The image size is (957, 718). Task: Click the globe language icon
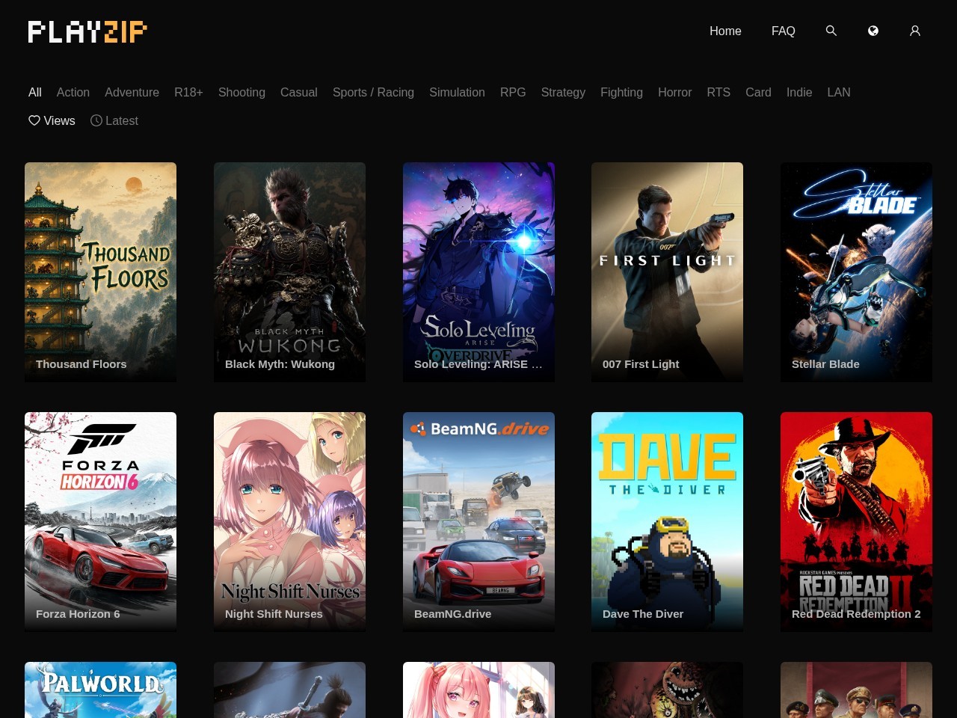(x=873, y=31)
